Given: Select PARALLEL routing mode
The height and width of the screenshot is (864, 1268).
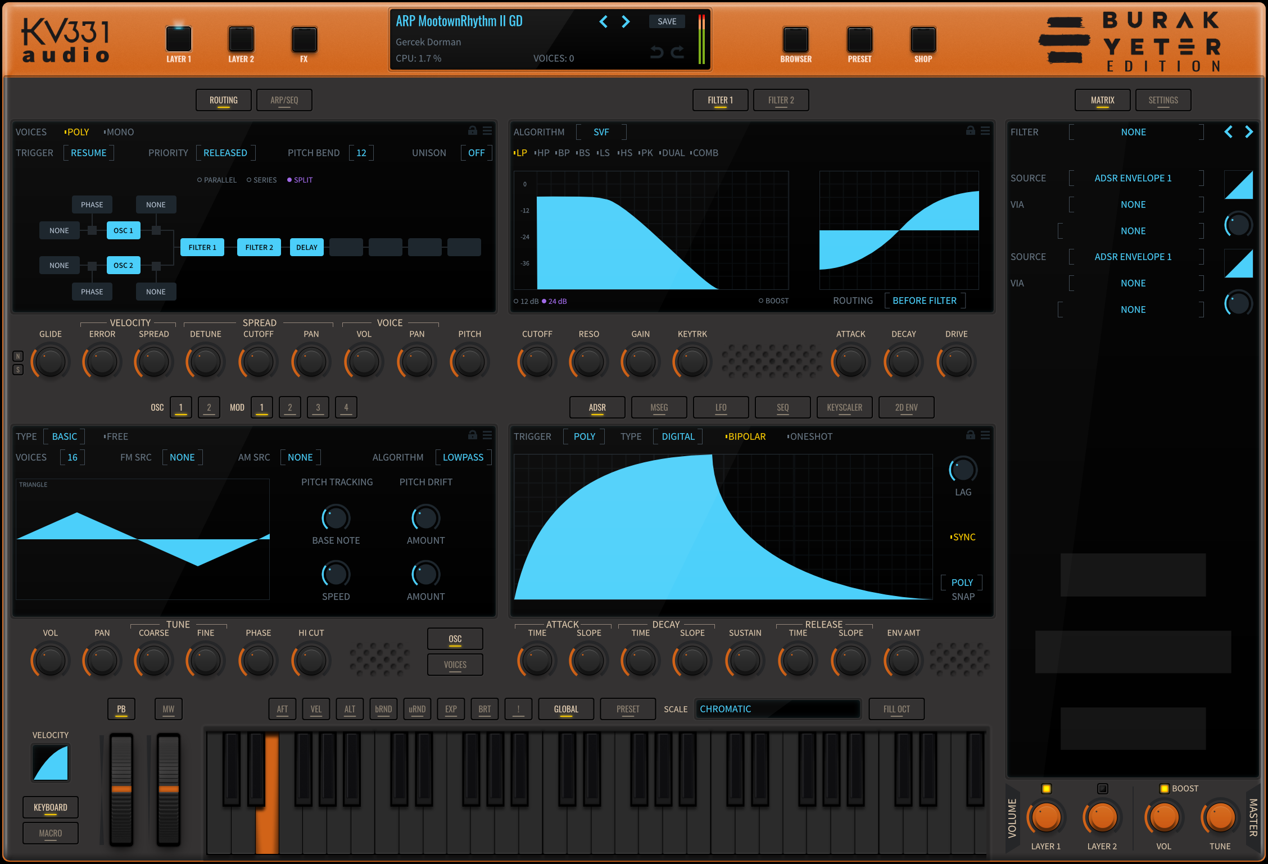Looking at the screenshot, I should click(217, 180).
